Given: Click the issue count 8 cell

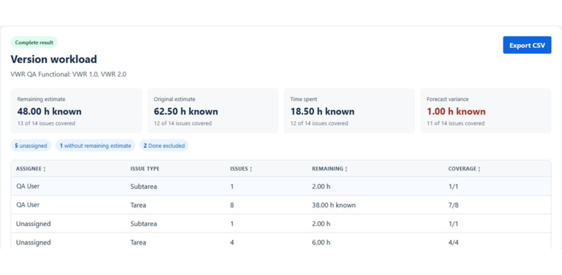Looking at the screenshot, I should coord(232,205).
